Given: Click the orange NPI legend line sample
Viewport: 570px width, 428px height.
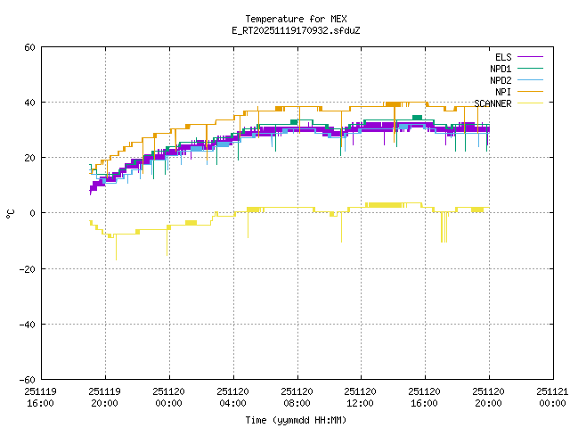Looking at the screenshot, I should point(529,91).
